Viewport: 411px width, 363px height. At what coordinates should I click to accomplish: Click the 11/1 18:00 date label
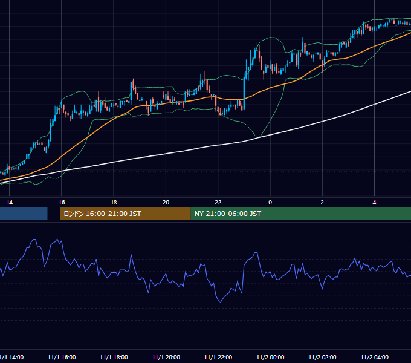[114, 357]
